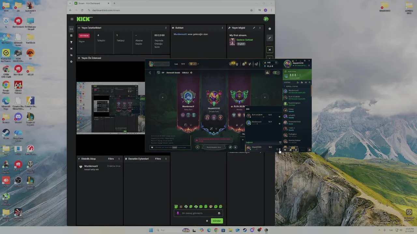Open Yayın İstatistikleri panel options menu
Viewport: 417px width, 234px height.
point(166,28)
